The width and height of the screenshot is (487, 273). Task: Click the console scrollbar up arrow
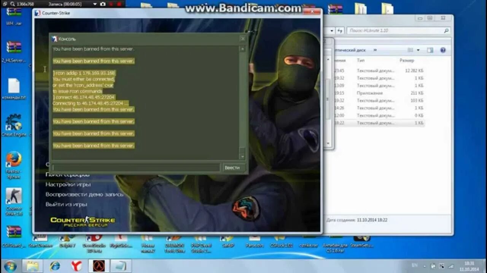(242, 49)
